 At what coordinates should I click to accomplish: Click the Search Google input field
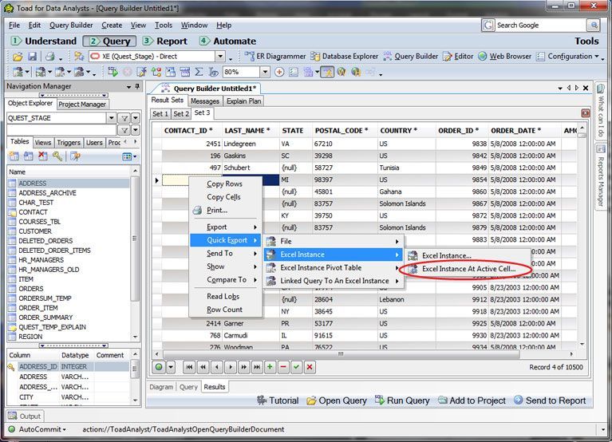pyautogui.click(x=540, y=26)
